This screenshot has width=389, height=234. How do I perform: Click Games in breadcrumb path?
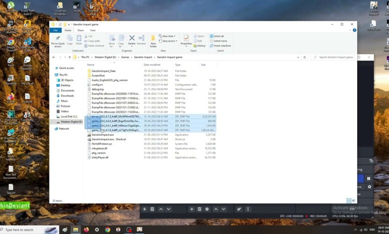pyautogui.click(x=125, y=57)
